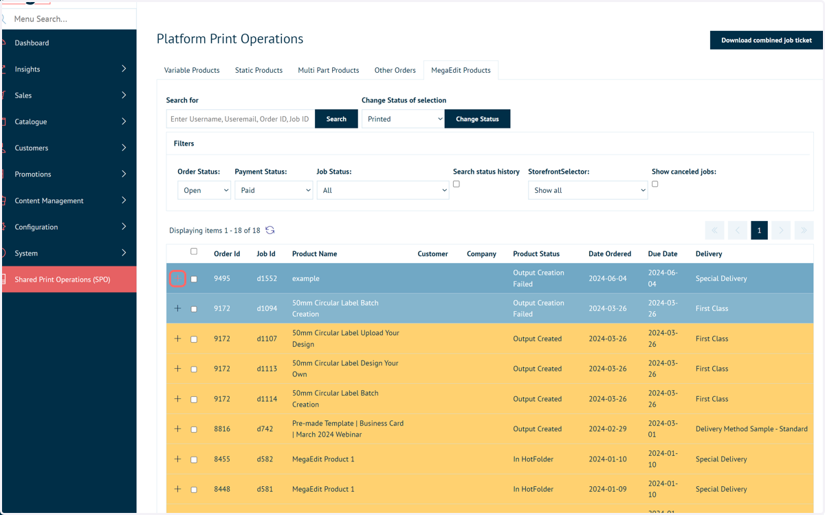Click the refresh icon beside Displaying items
This screenshot has height=515, width=825.
(270, 231)
